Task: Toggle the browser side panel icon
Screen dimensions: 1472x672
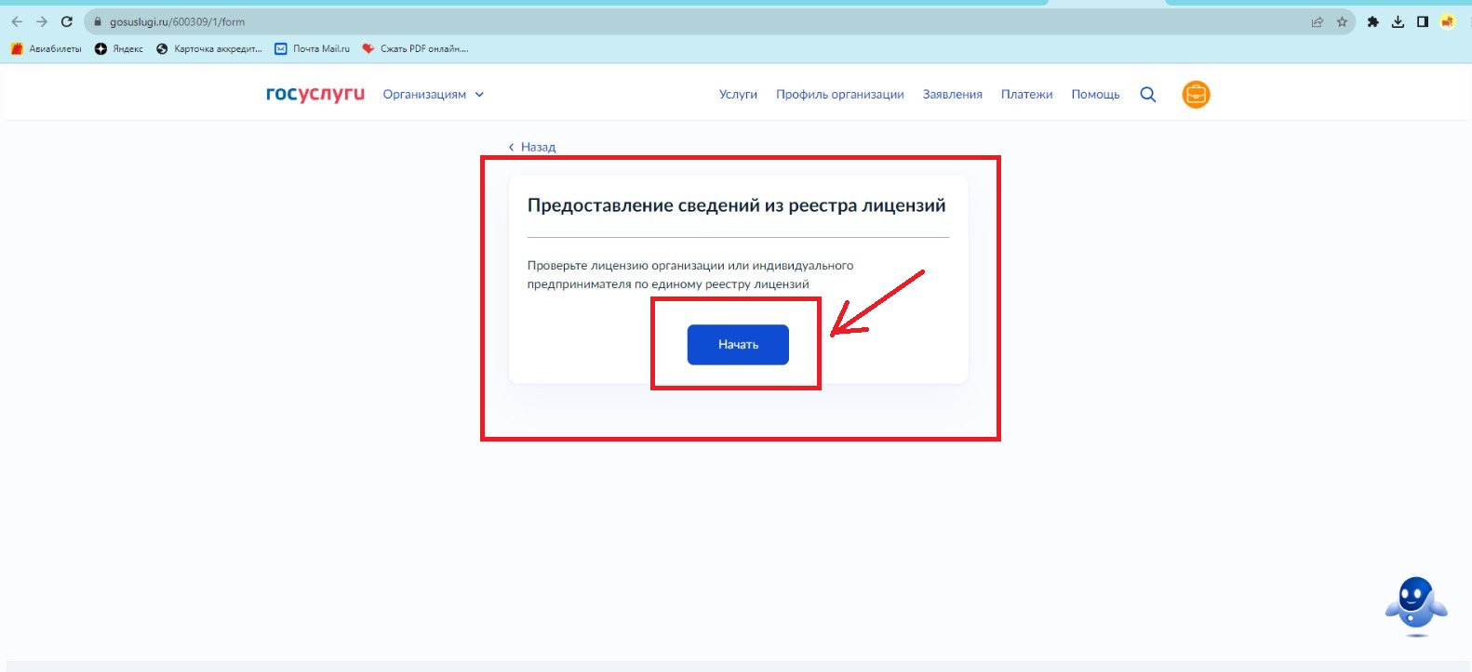Action: pos(1423,21)
